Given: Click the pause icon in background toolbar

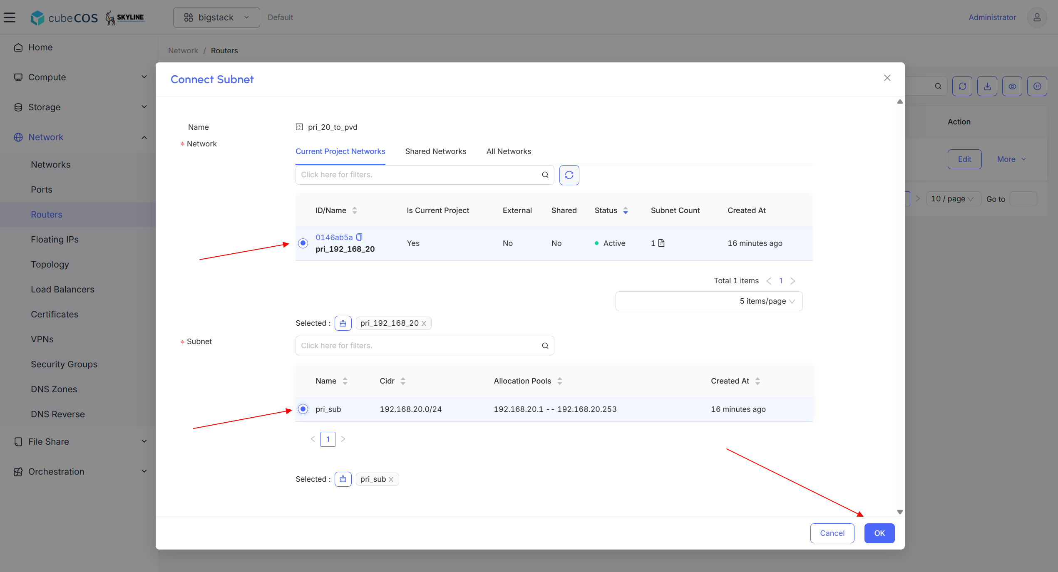Looking at the screenshot, I should (1037, 86).
